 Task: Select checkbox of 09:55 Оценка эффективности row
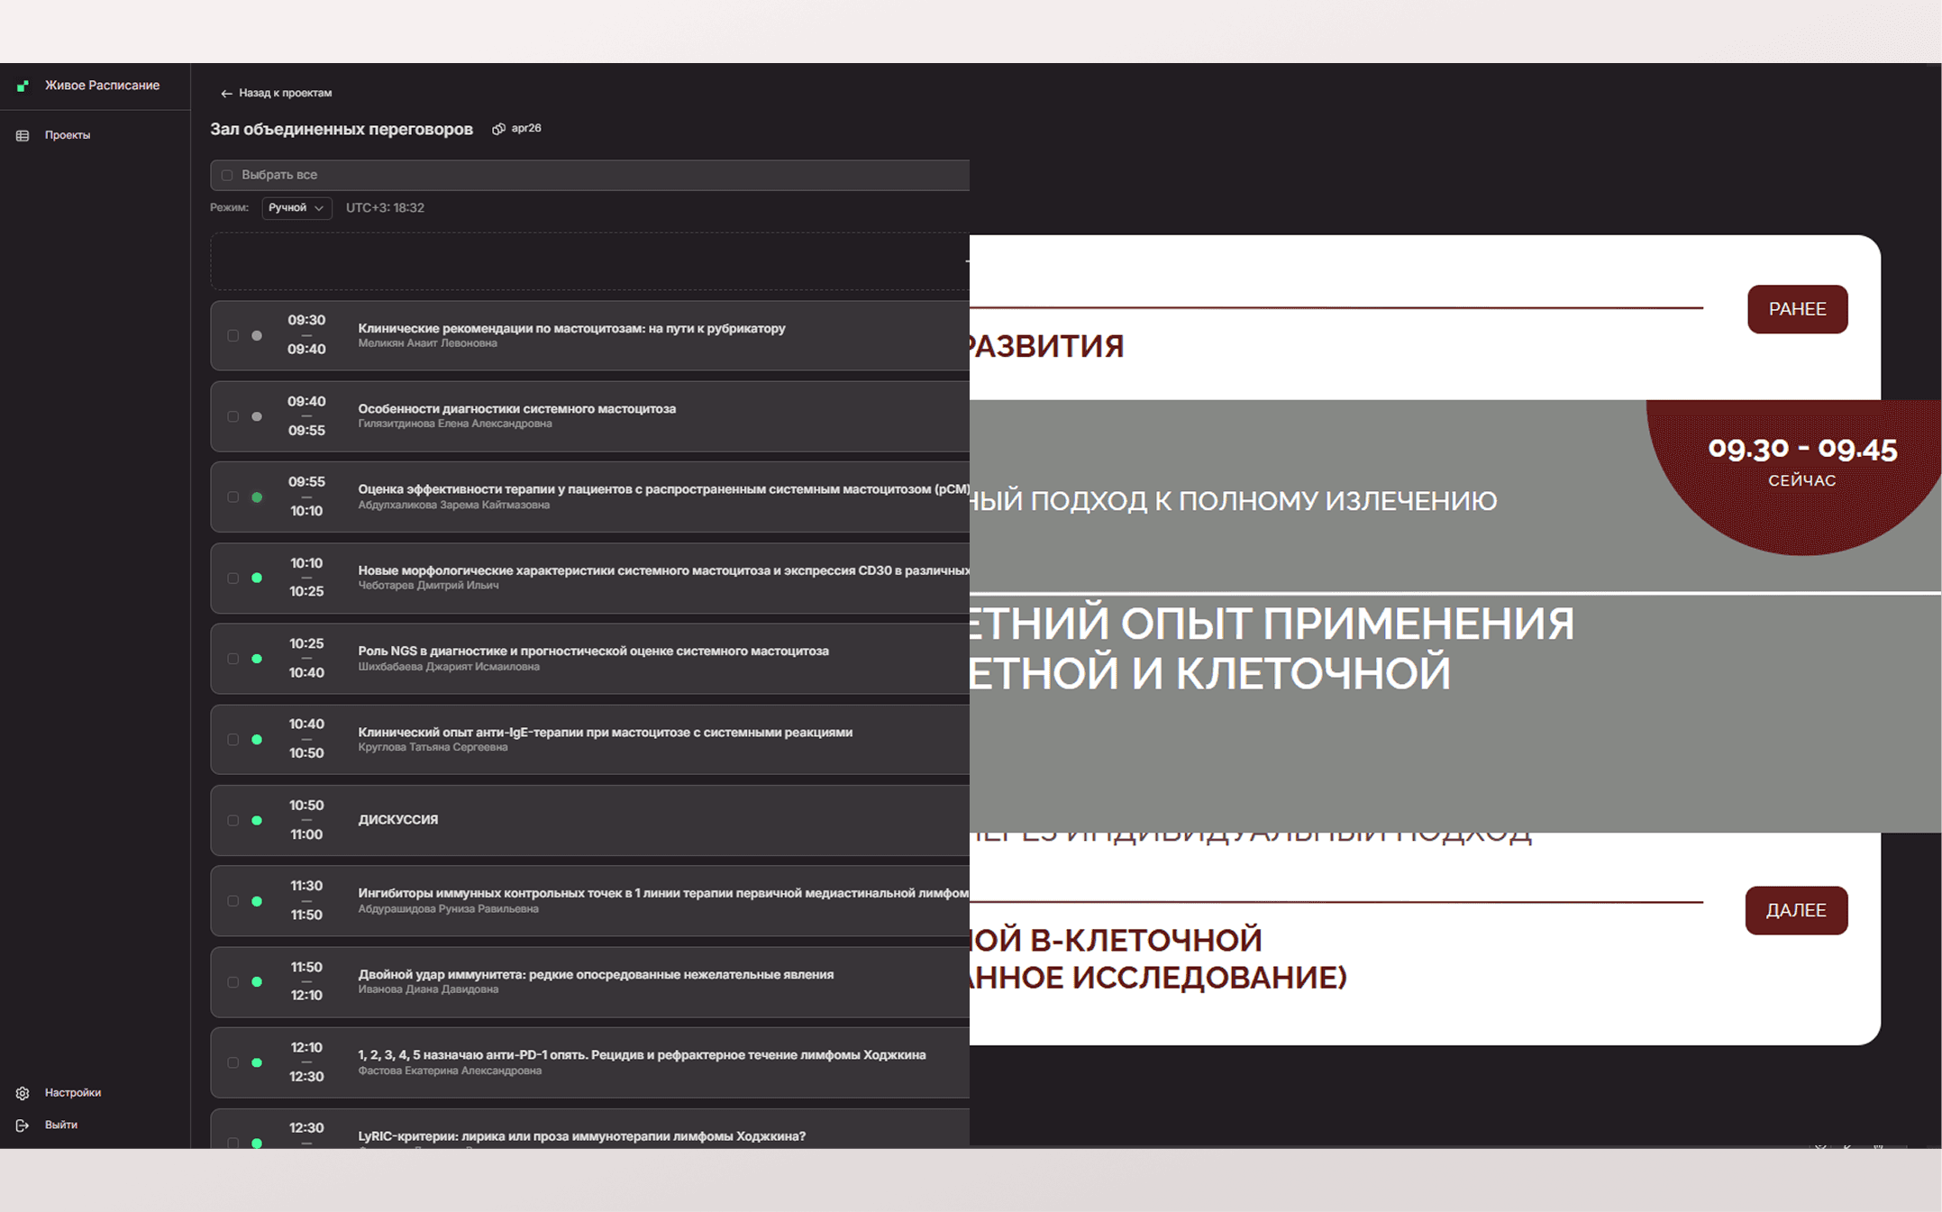click(232, 497)
